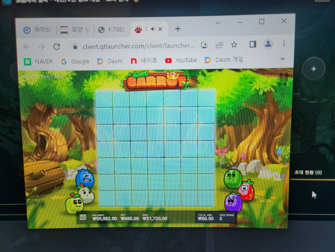335x252 pixels.
Task: Open the NAVER bookmark
Action: click(x=38, y=62)
